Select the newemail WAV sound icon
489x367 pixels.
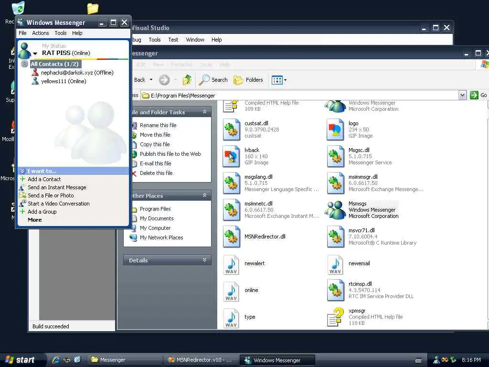click(336, 265)
